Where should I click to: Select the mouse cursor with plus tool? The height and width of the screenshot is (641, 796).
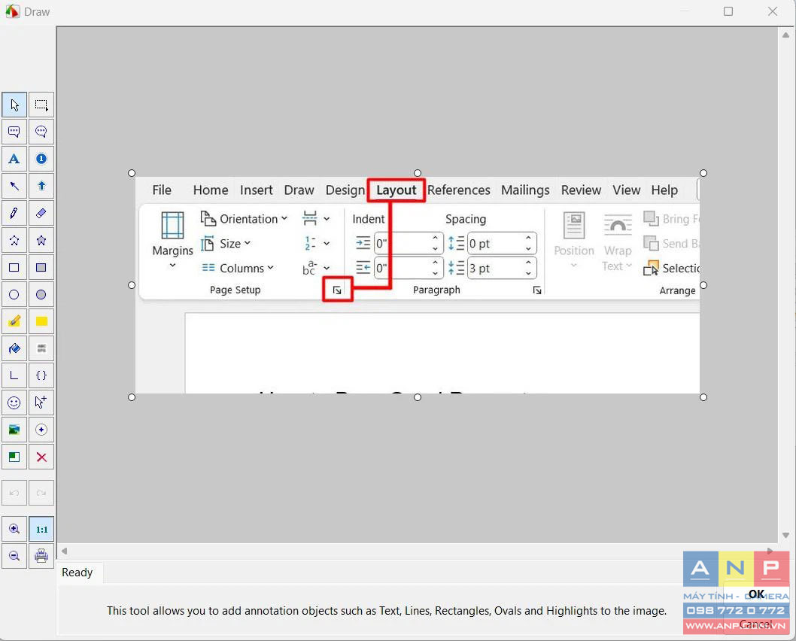click(41, 403)
